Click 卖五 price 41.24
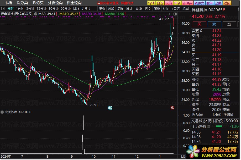Viewport: 241px width, 160px height. pyautogui.click(x=217, y=31)
